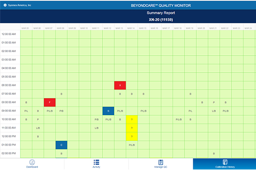Viewport: 256px width, 170px height.
Task: Open the P/L/B cell on MAR 18
Action: 179,120
